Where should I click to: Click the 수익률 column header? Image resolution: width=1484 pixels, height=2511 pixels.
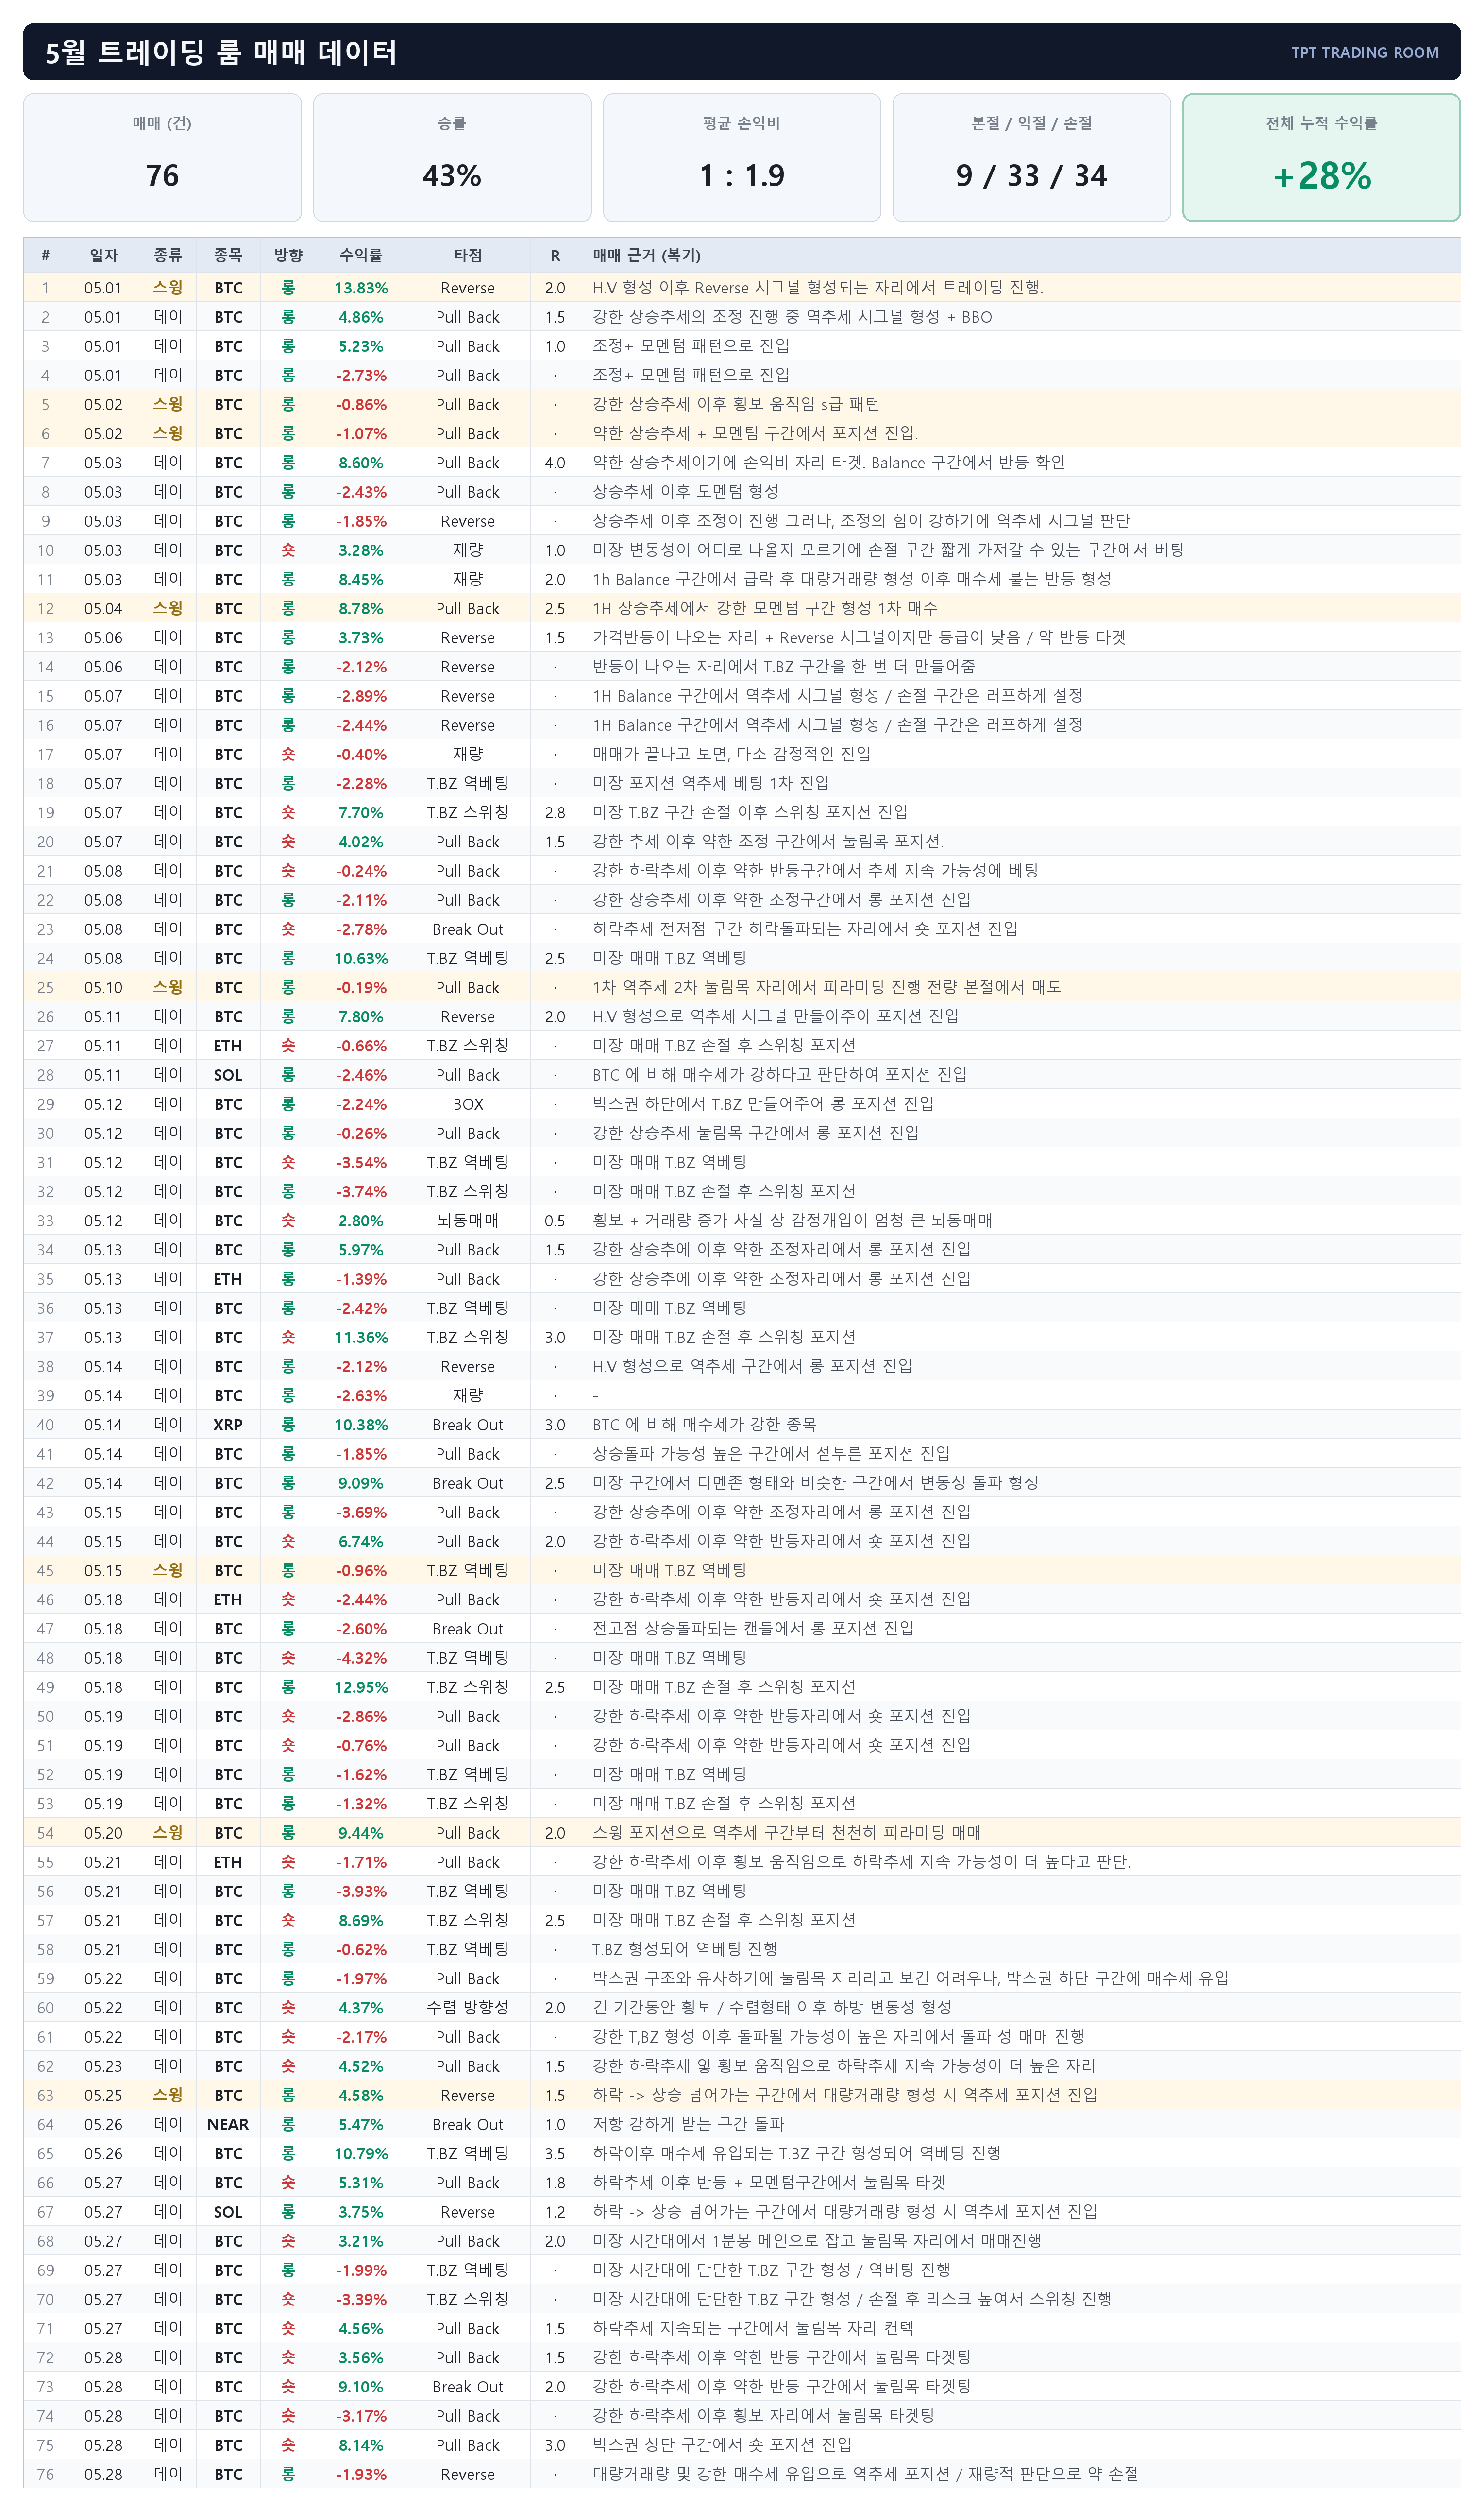[x=361, y=255]
